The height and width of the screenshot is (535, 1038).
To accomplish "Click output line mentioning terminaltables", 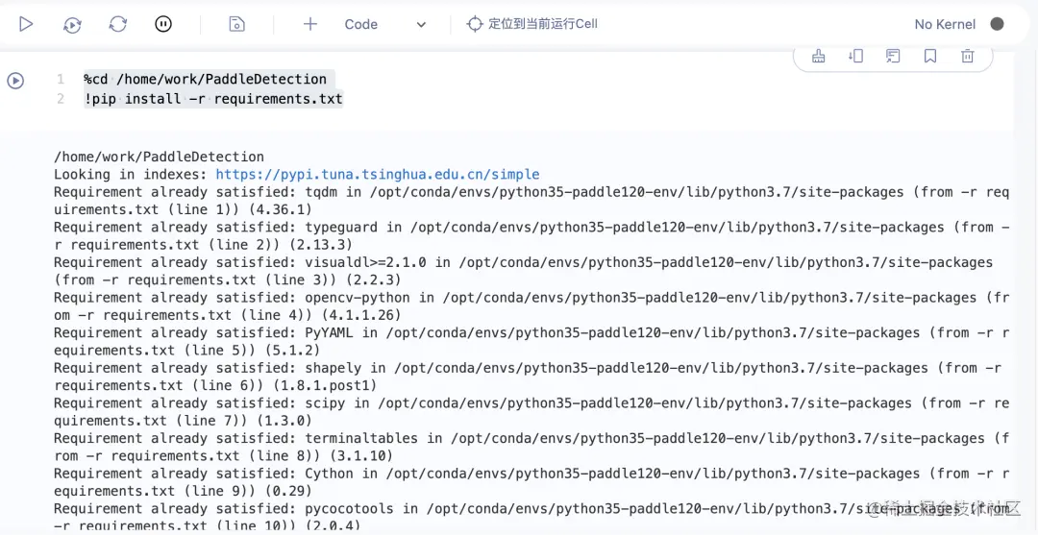I will 531,447.
